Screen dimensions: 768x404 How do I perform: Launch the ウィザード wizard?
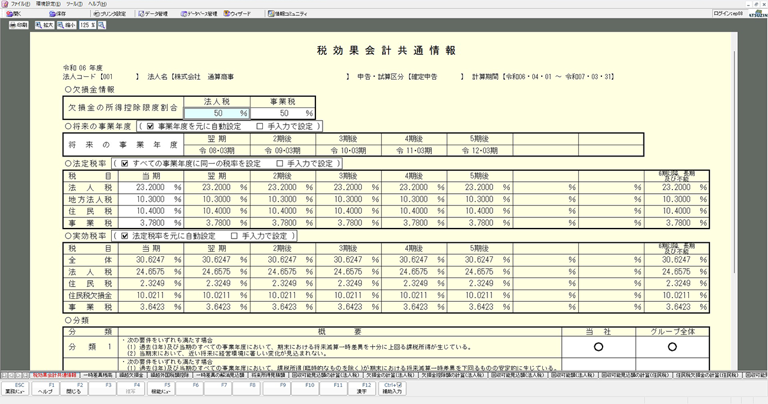[x=237, y=14]
